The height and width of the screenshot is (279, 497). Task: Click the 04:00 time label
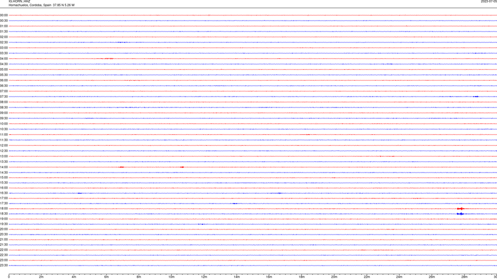[4, 58]
